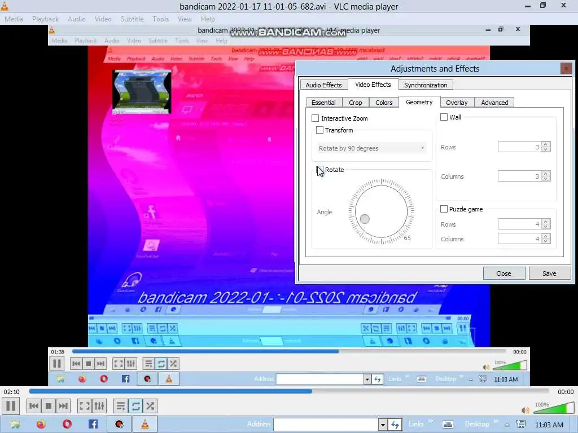578x433 pixels.
Task: Click extended settings icon in inner recorded controls
Action: 130,364
